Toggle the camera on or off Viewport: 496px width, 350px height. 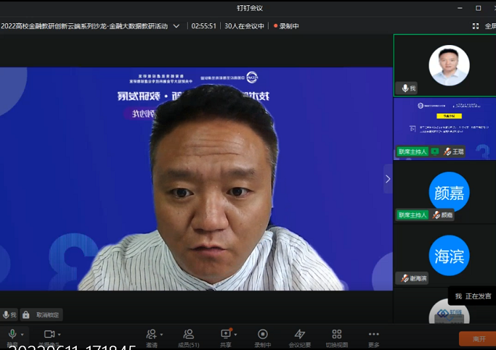[48, 334]
